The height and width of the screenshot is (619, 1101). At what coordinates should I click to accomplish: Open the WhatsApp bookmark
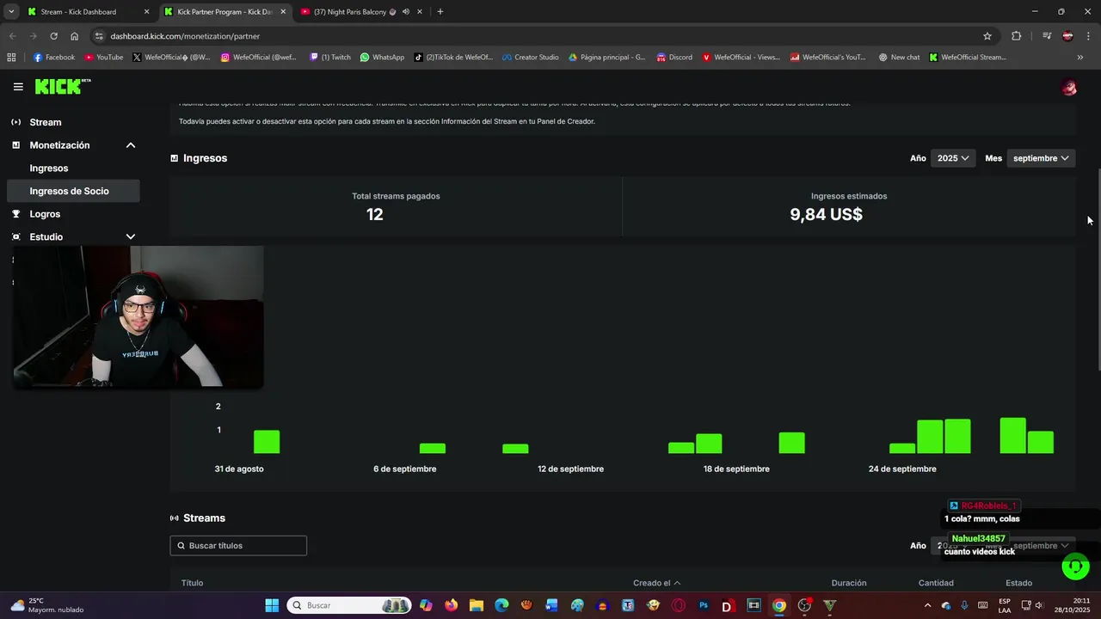click(382, 58)
